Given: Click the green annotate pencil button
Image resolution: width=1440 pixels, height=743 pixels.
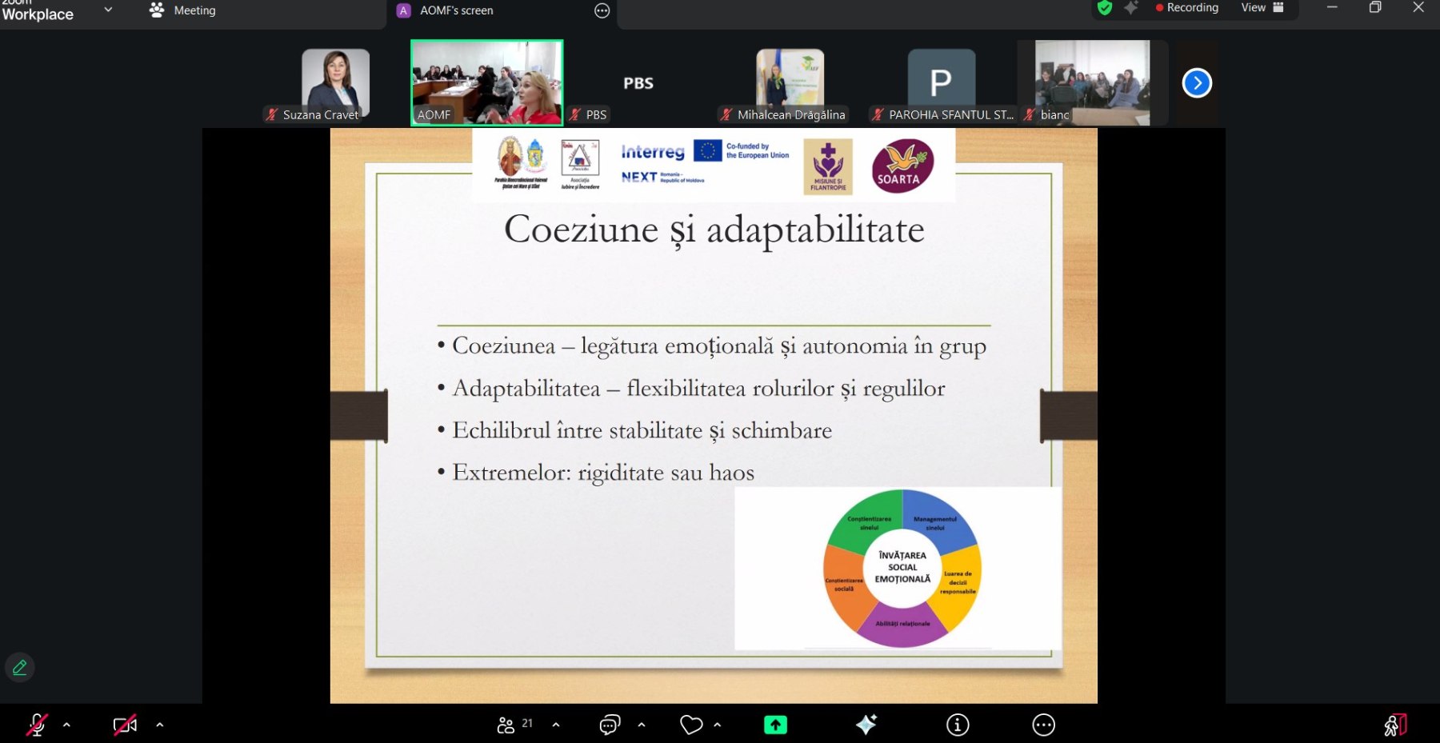Looking at the screenshot, I should click(x=20, y=667).
